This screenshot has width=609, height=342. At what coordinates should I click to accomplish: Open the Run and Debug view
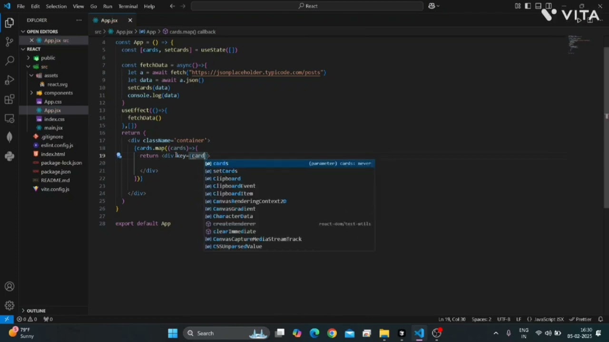(x=9, y=80)
